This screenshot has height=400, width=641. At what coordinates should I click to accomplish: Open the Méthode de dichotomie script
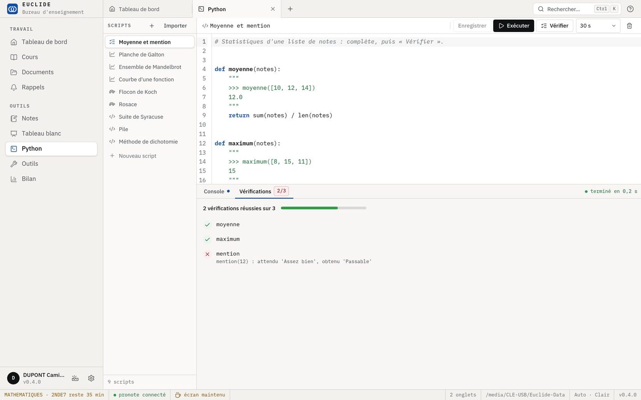pyautogui.click(x=150, y=142)
